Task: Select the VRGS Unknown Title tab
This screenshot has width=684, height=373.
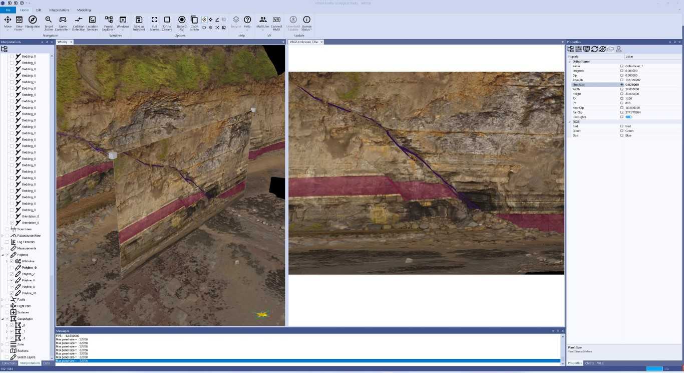Action: click(304, 42)
